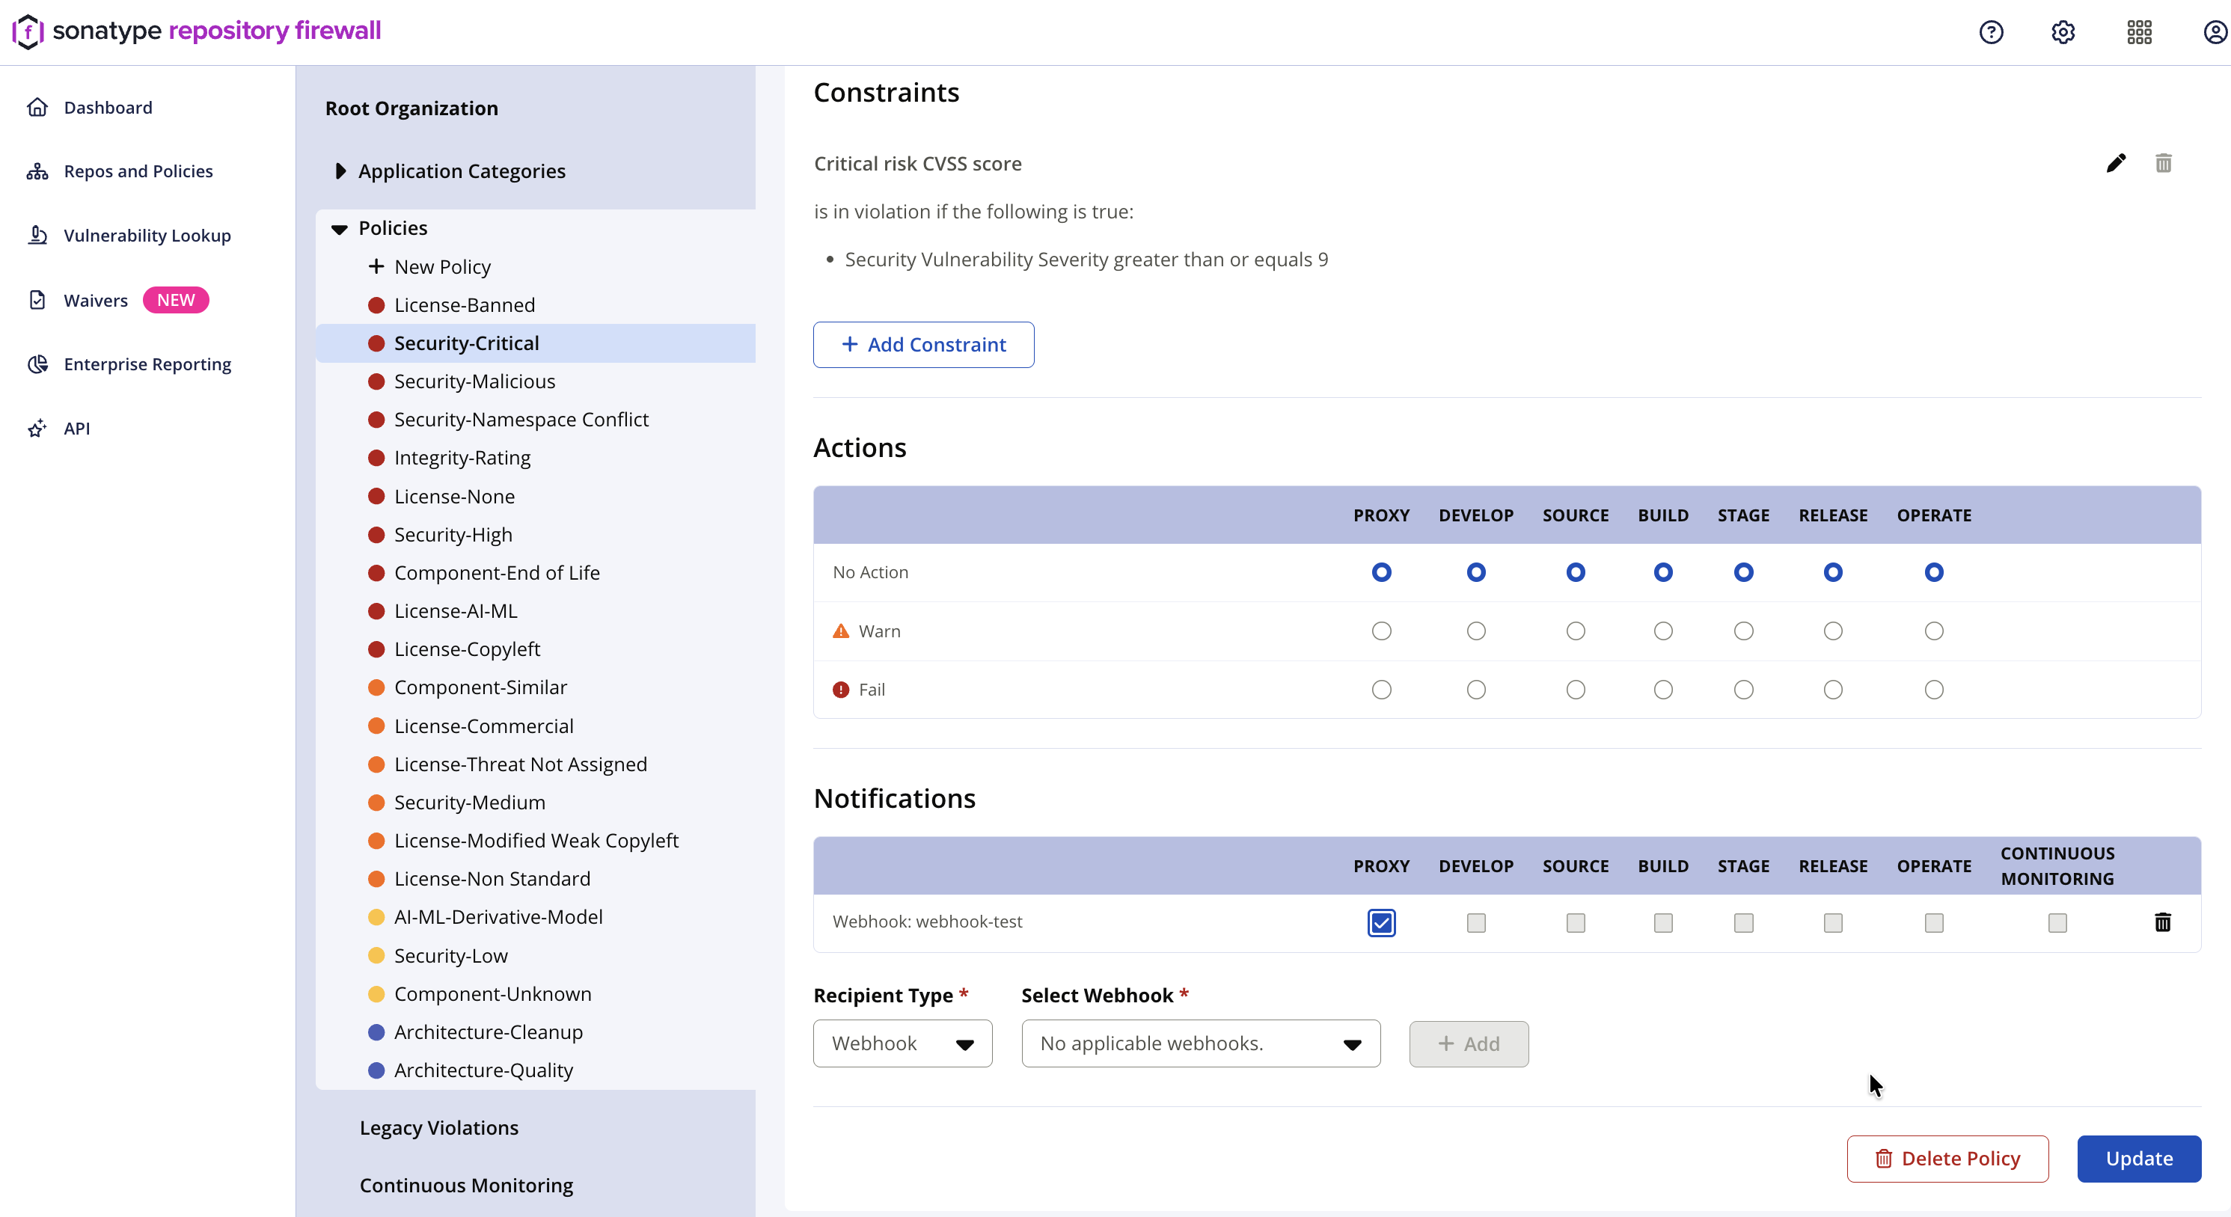Create a New Policy
2231x1217 pixels.
point(441,266)
